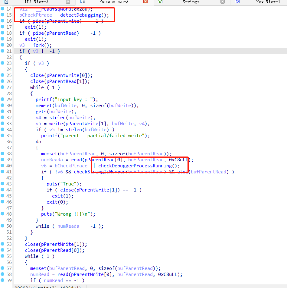This screenshot has height=288, width=287.
Task: Click line number 36 in the gutter
Action: coord(9,142)
